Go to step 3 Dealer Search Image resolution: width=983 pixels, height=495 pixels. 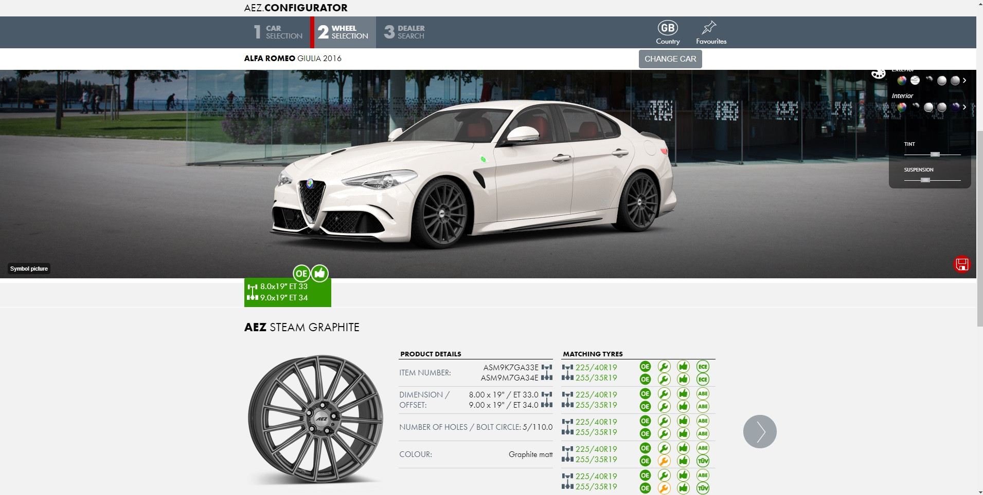(405, 32)
